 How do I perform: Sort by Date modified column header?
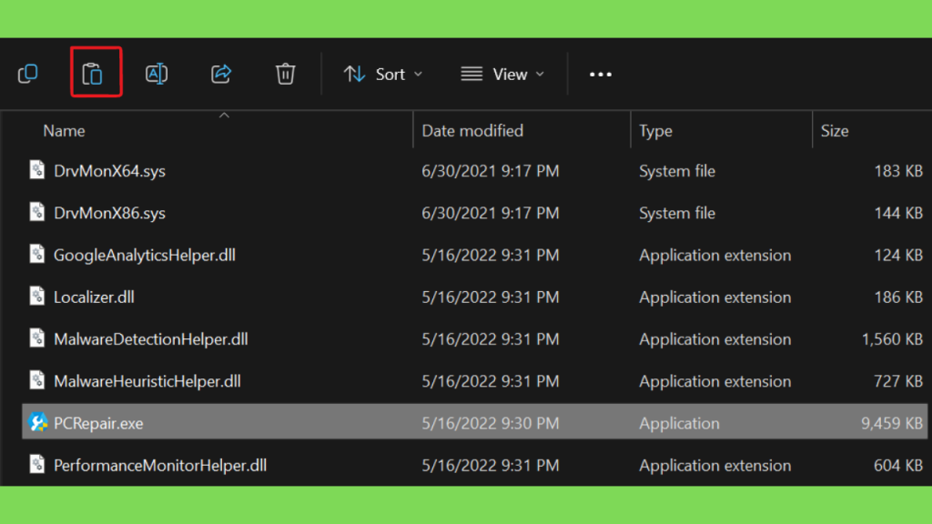pos(472,131)
